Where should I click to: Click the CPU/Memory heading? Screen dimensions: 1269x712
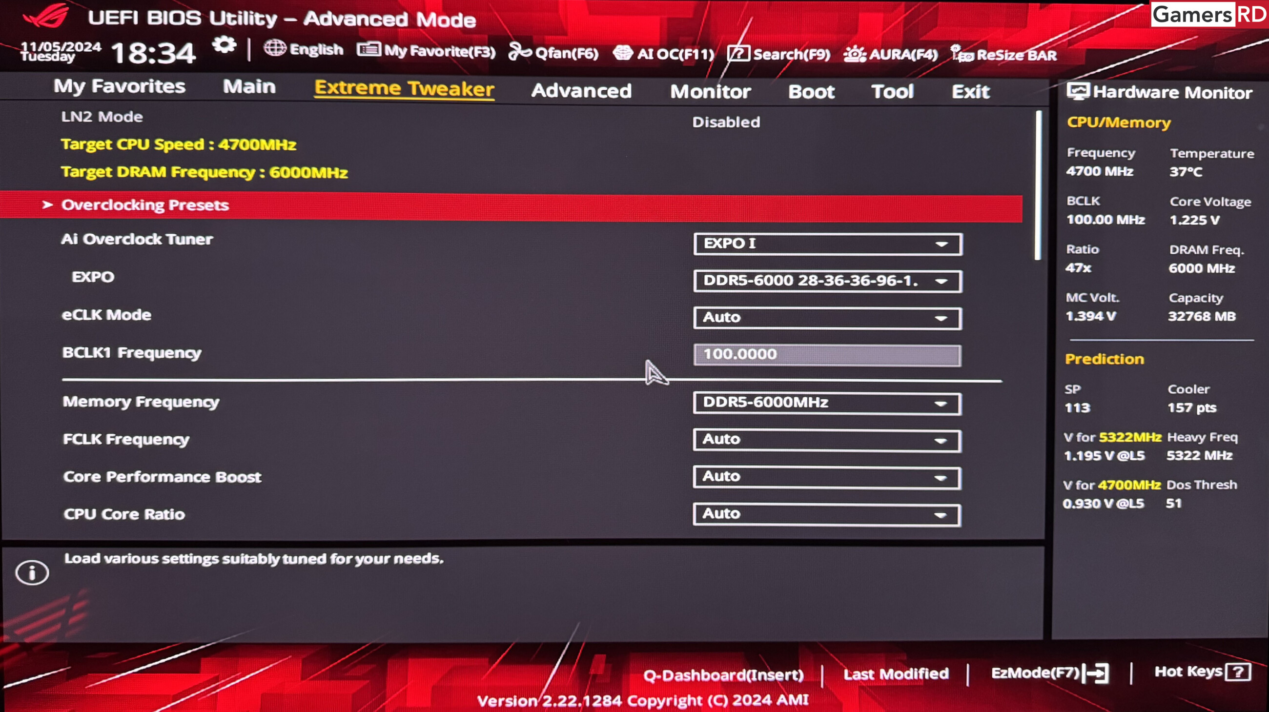coord(1119,122)
